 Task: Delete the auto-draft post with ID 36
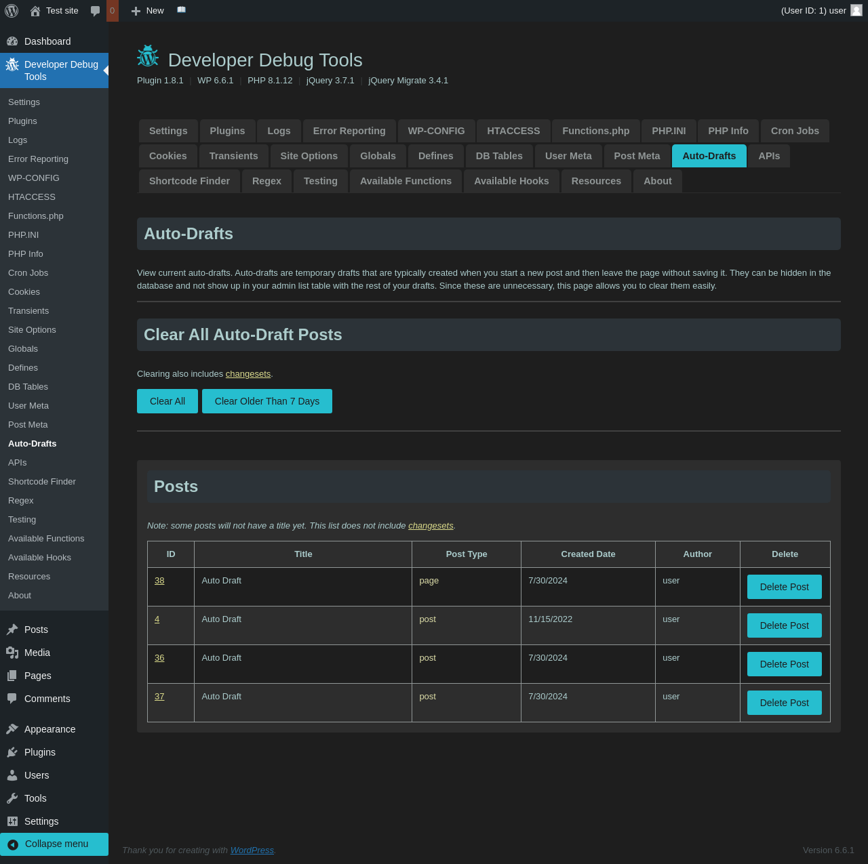(784, 664)
